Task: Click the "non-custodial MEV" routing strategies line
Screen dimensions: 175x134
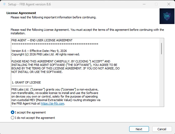Action: point(56,100)
